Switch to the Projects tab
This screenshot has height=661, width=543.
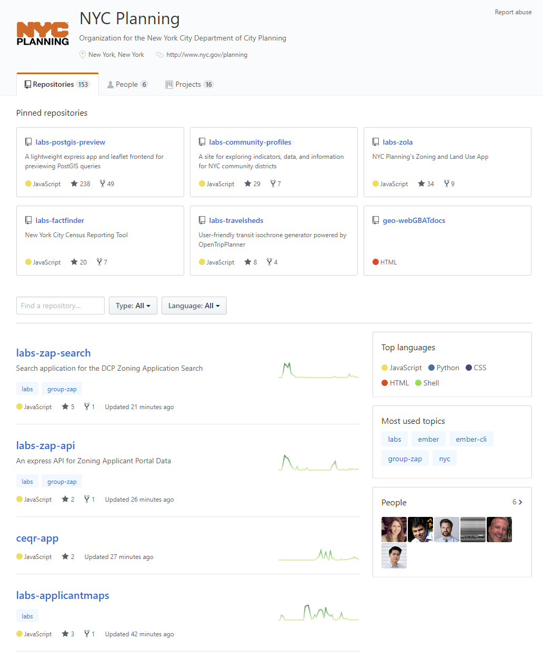[x=189, y=84]
